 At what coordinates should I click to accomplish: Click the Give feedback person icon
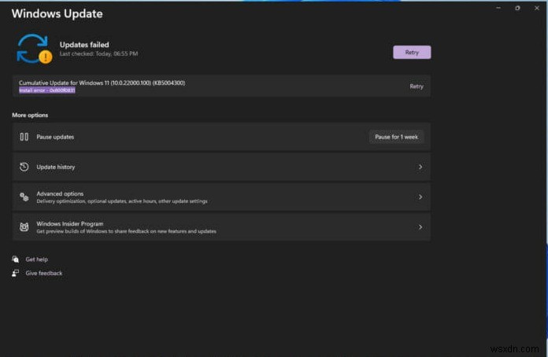tap(16, 273)
